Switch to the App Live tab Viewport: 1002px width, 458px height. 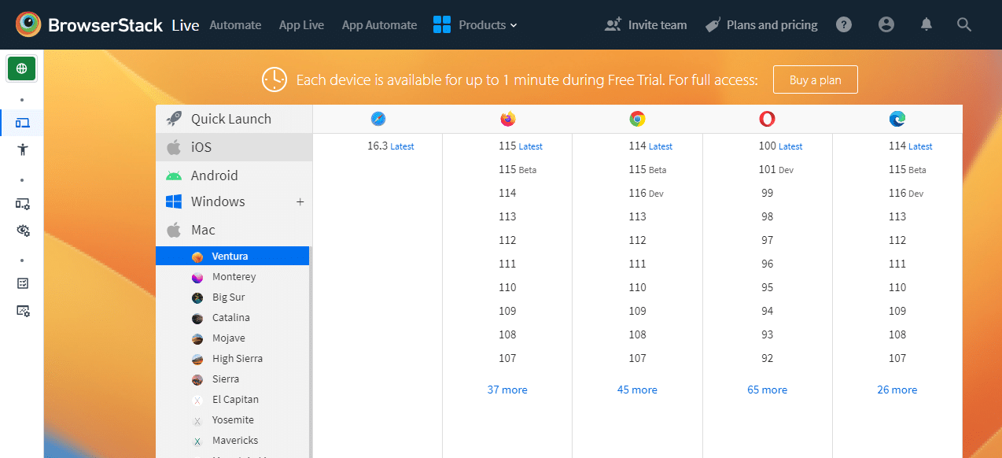(x=301, y=24)
